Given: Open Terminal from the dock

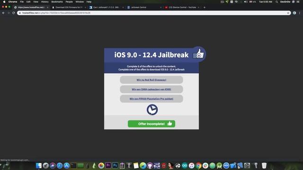Looking at the screenshot, I should point(73,165).
